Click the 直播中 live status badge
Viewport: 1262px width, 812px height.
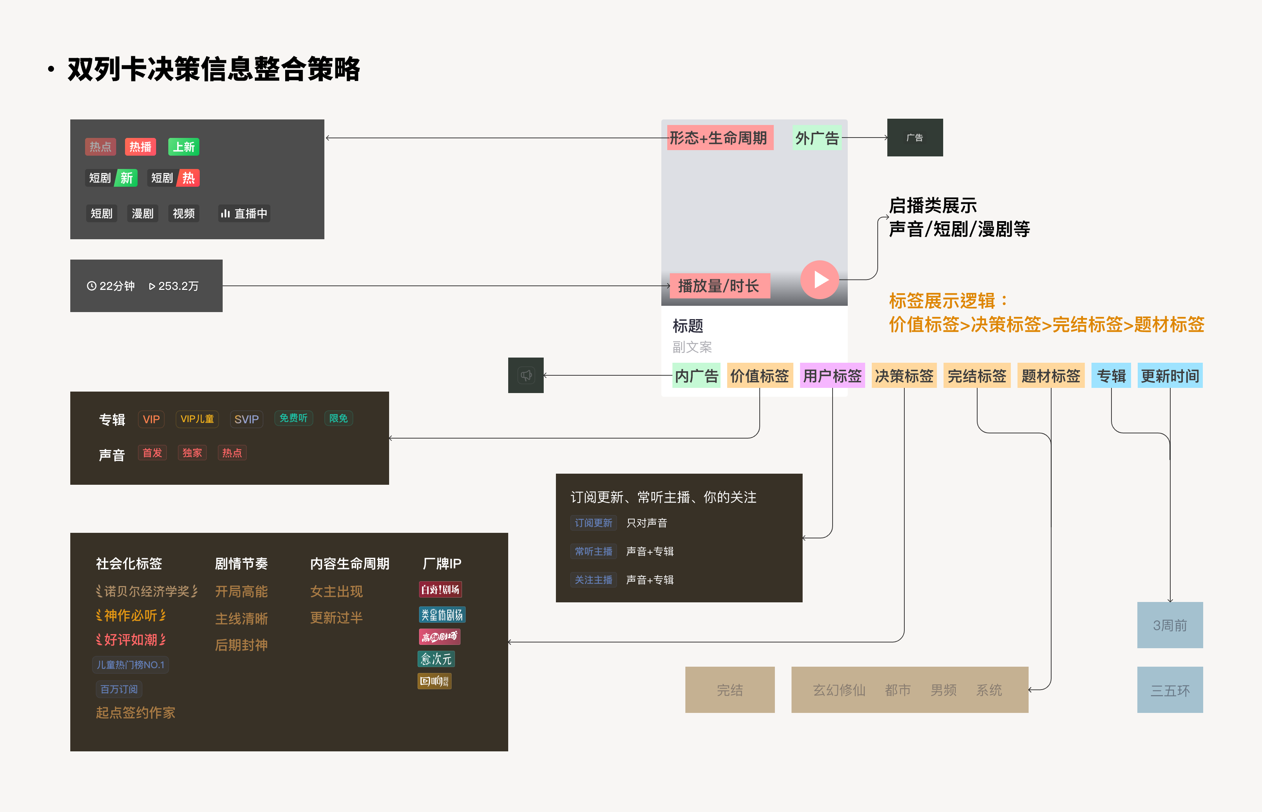[x=244, y=214]
